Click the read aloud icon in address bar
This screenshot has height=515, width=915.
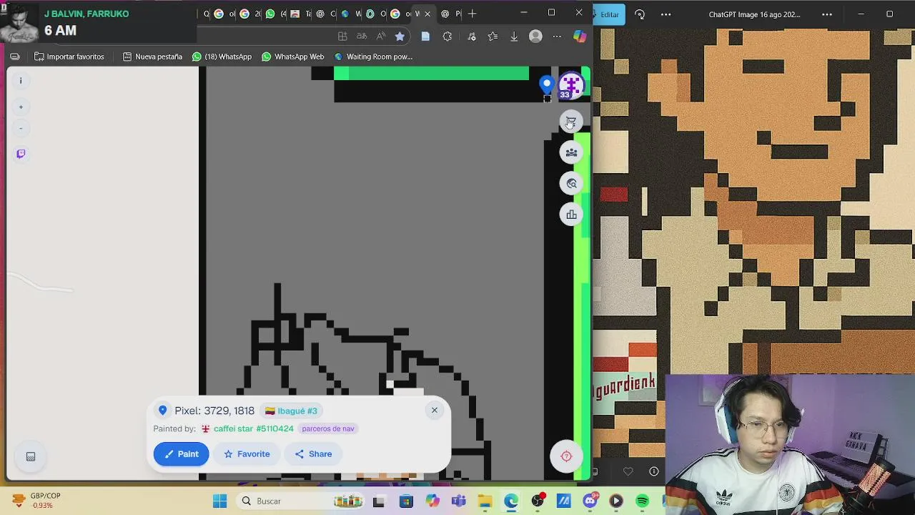[381, 36]
